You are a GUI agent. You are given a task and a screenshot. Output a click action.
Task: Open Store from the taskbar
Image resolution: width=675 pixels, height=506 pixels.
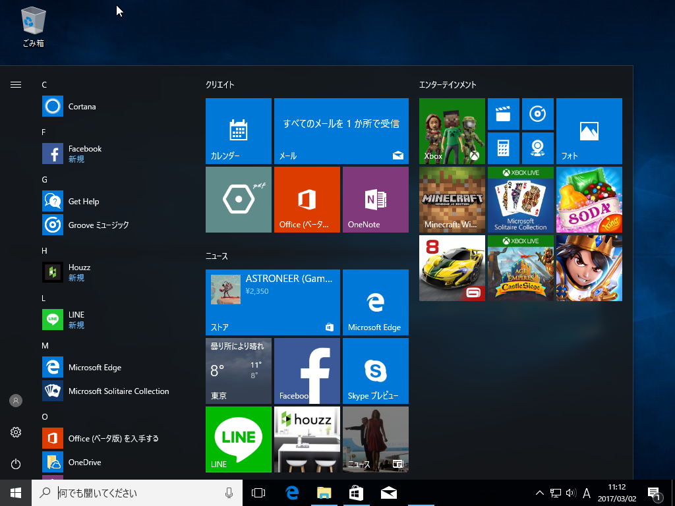356,493
